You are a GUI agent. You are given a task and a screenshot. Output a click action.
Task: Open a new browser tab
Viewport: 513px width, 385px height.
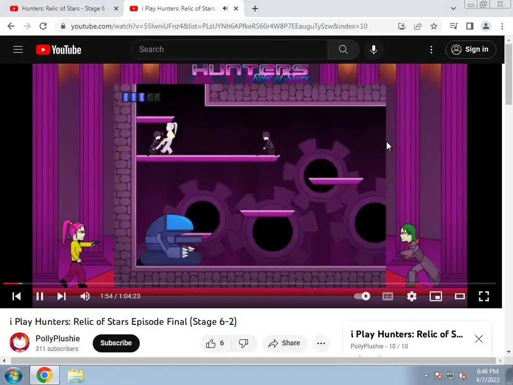[255, 9]
